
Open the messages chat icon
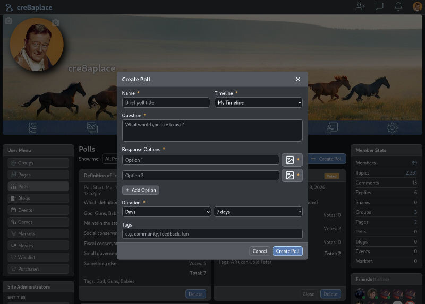click(x=379, y=7)
